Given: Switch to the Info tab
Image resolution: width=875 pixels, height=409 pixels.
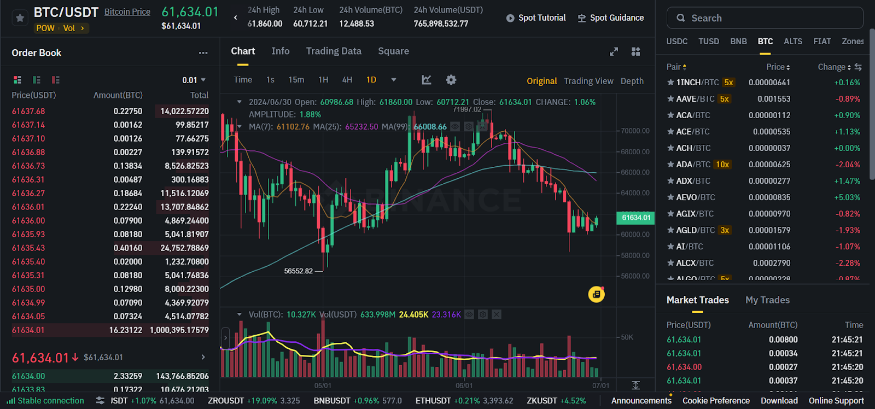Looking at the screenshot, I should pos(281,51).
